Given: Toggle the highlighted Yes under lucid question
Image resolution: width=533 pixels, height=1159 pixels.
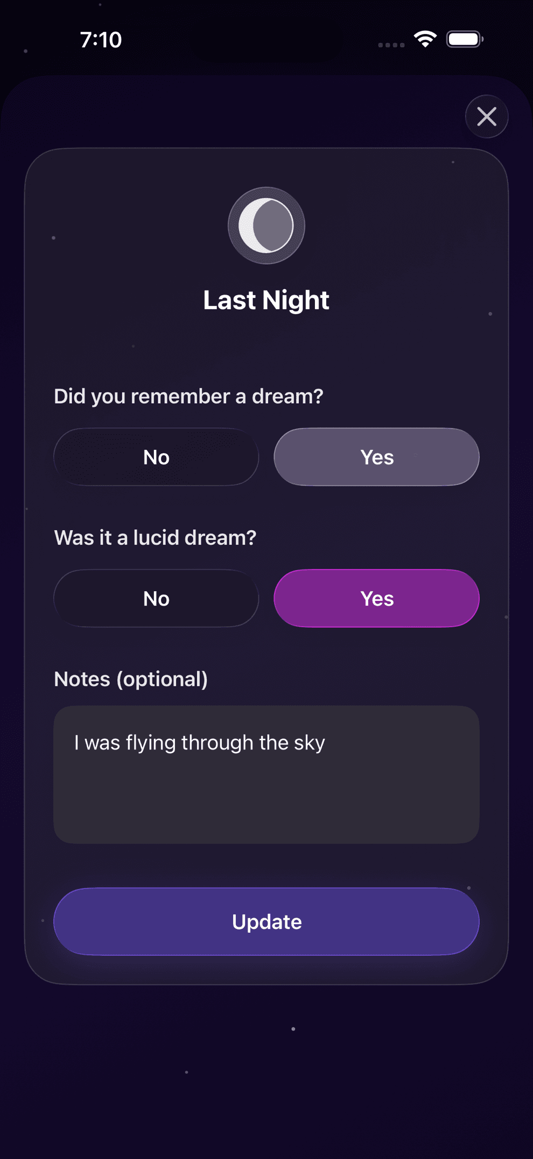Looking at the screenshot, I should (x=376, y=598).
